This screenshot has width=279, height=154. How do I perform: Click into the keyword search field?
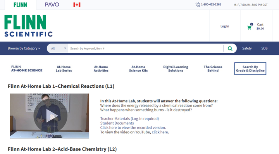tap(145, 48)
